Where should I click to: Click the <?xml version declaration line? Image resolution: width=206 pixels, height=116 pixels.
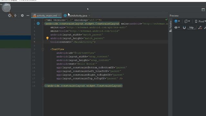[73, 20]
